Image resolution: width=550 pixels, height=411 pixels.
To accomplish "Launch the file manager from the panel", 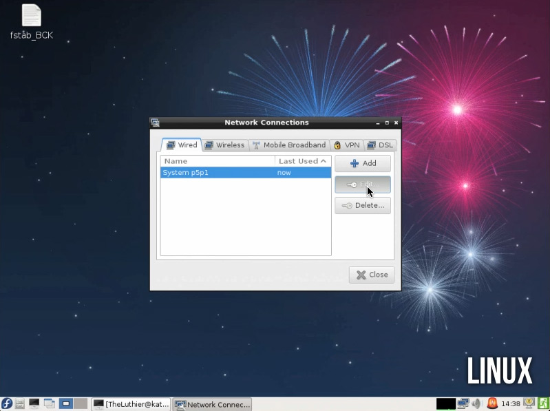I will tap(20, 404).
